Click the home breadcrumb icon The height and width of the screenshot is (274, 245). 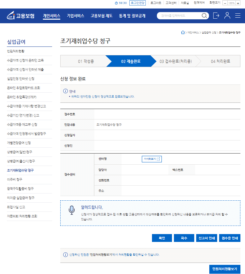click(x=183, y=32)
